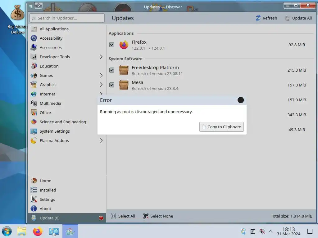The image size is (318, 238).
Task: Click the Accessories category icon
Action: (34, 47)
